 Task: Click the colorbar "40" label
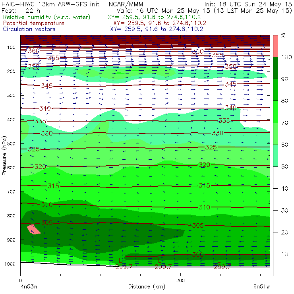click(x=284, y=188)
